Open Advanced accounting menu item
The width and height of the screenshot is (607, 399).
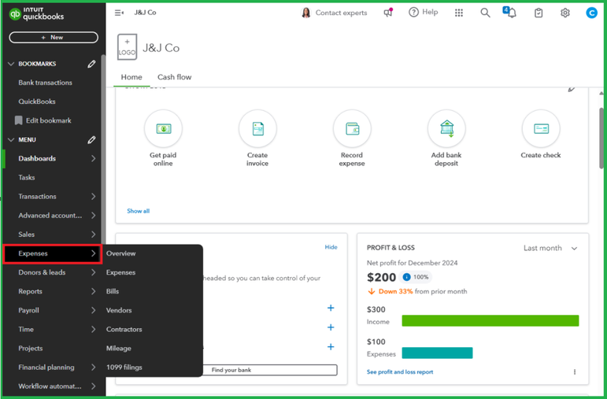click(x=50, y=216)
